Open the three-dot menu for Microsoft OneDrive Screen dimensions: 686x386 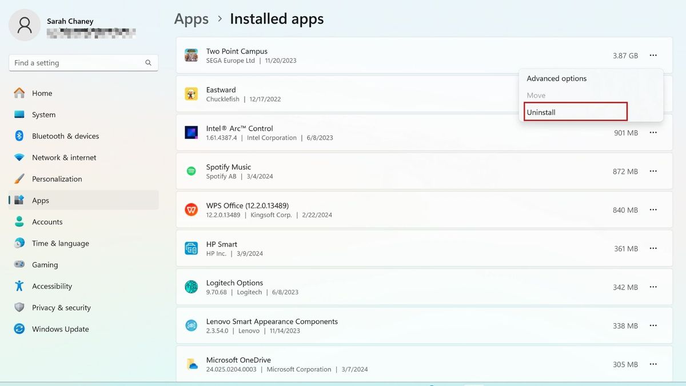(x=653, y=364)
